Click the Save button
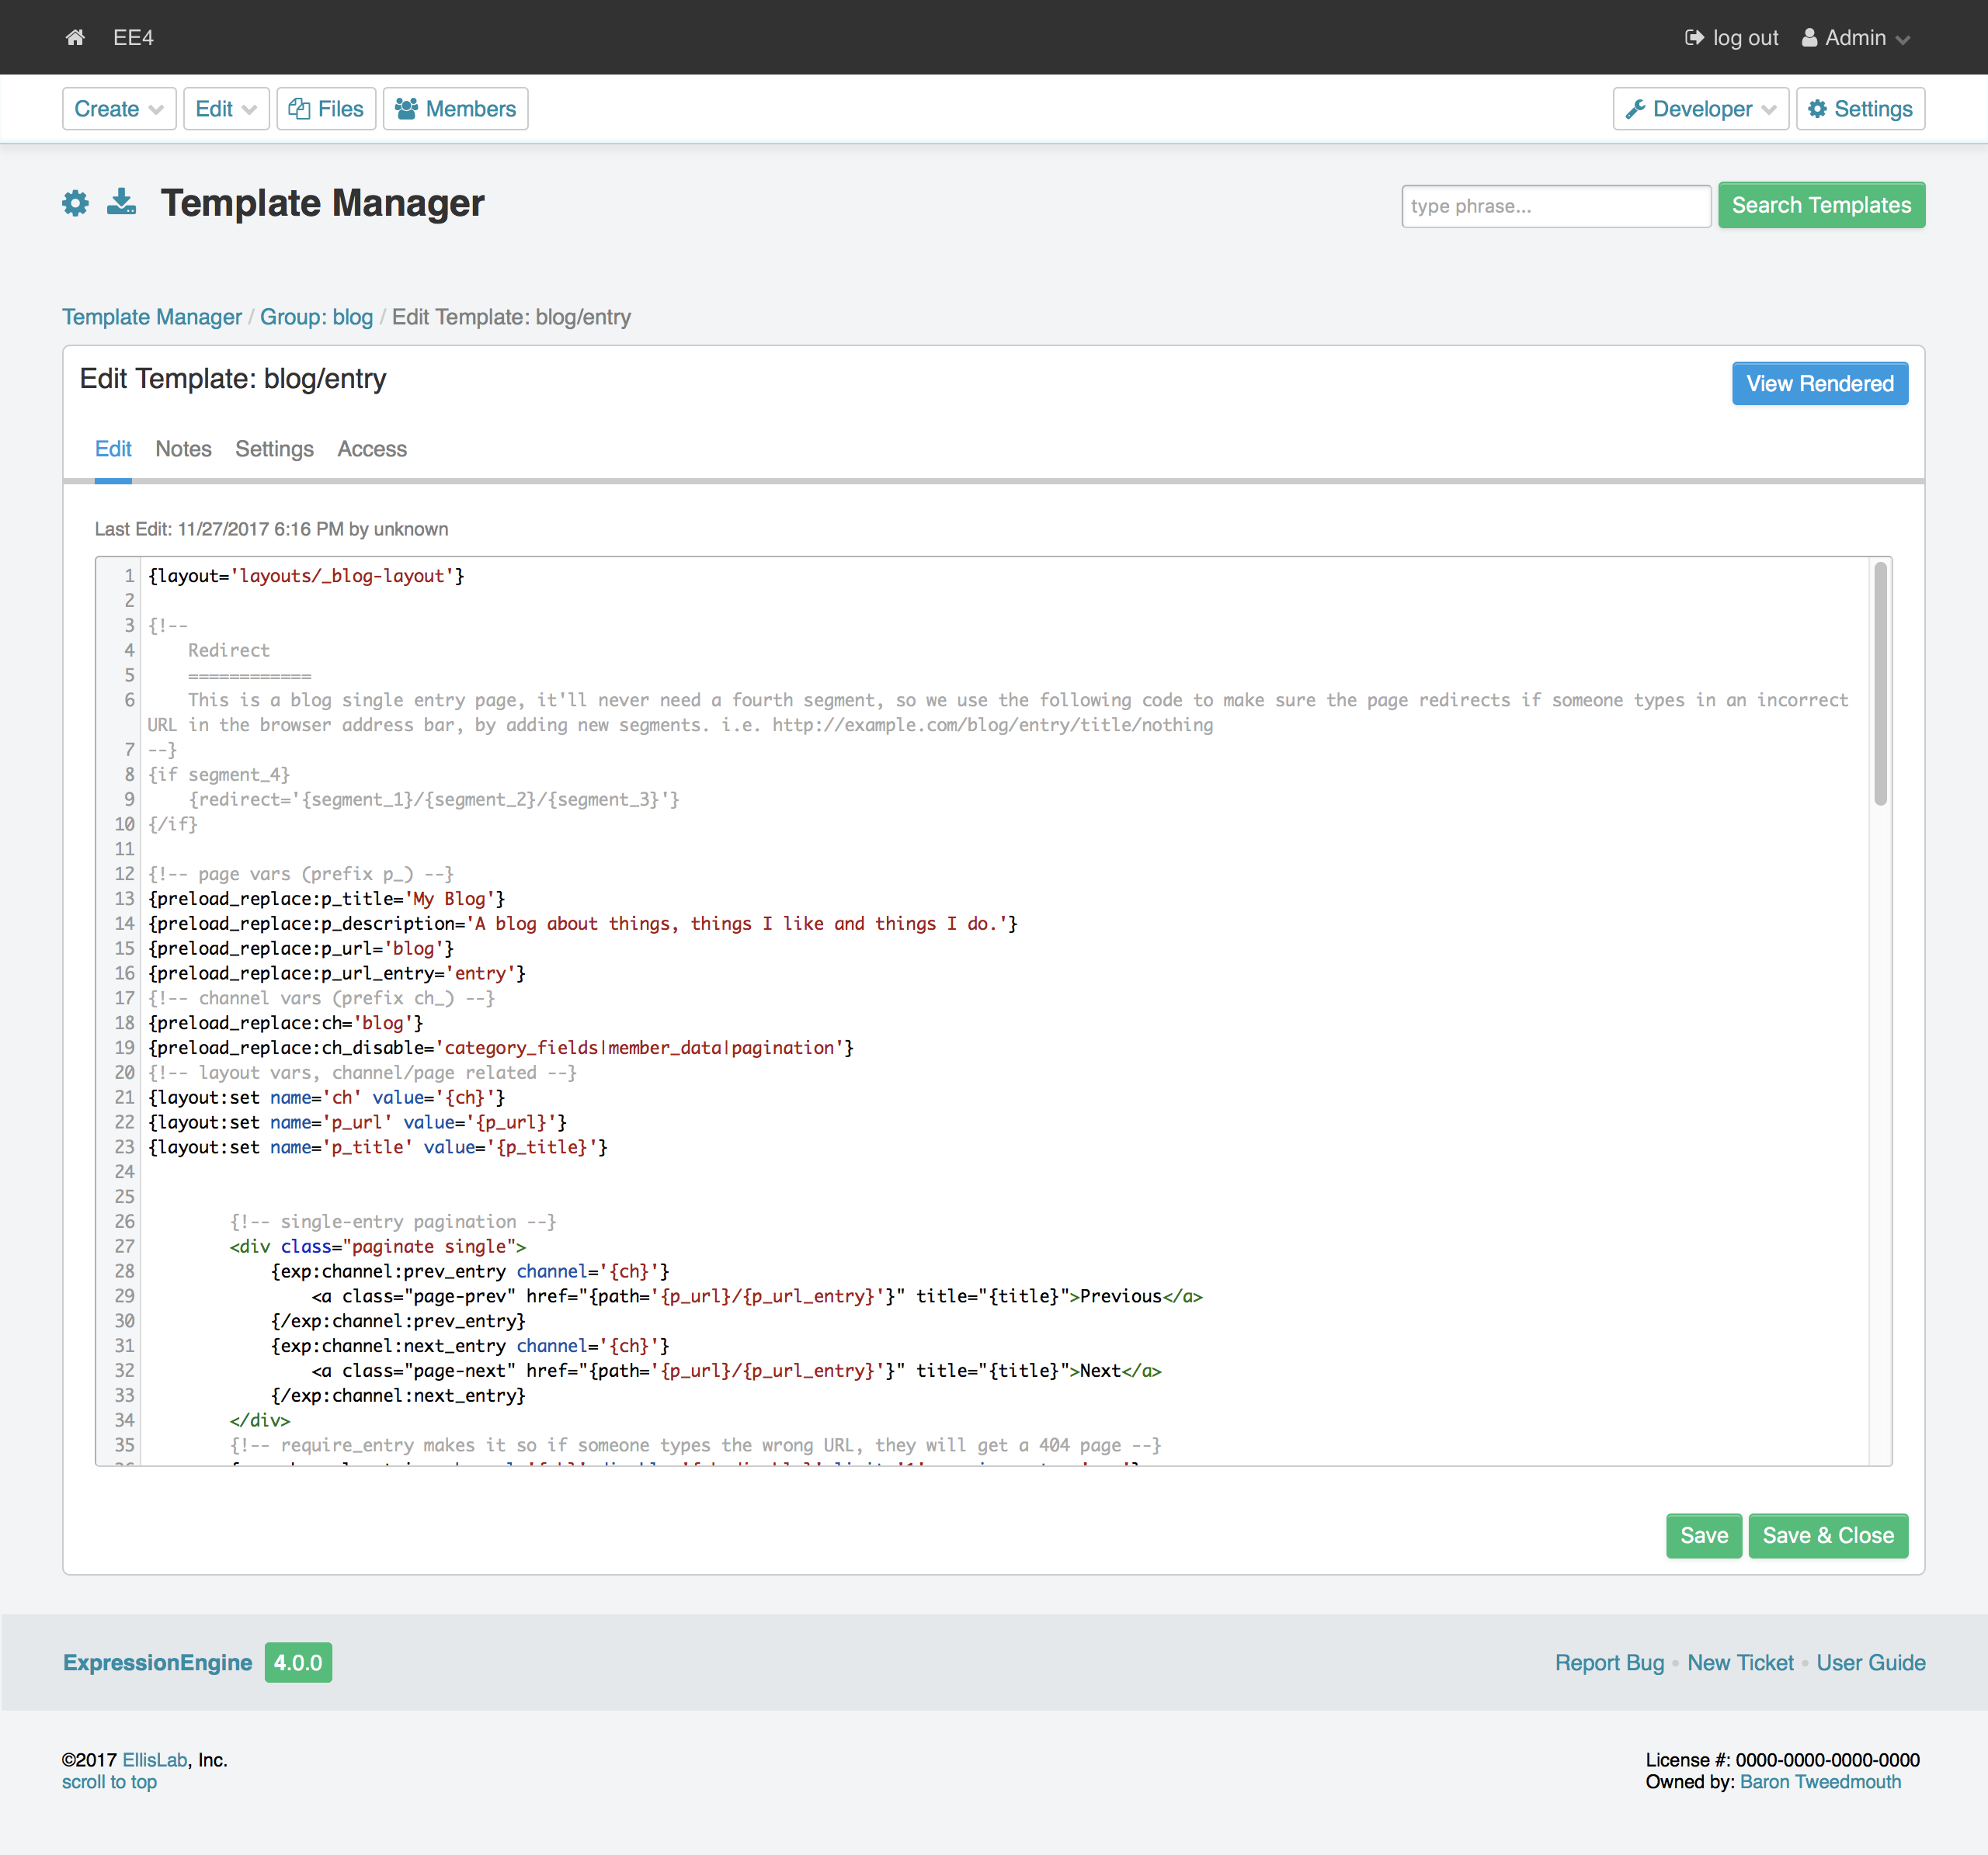This screenshot has width=1988, height=1855. point(1704,1535)
